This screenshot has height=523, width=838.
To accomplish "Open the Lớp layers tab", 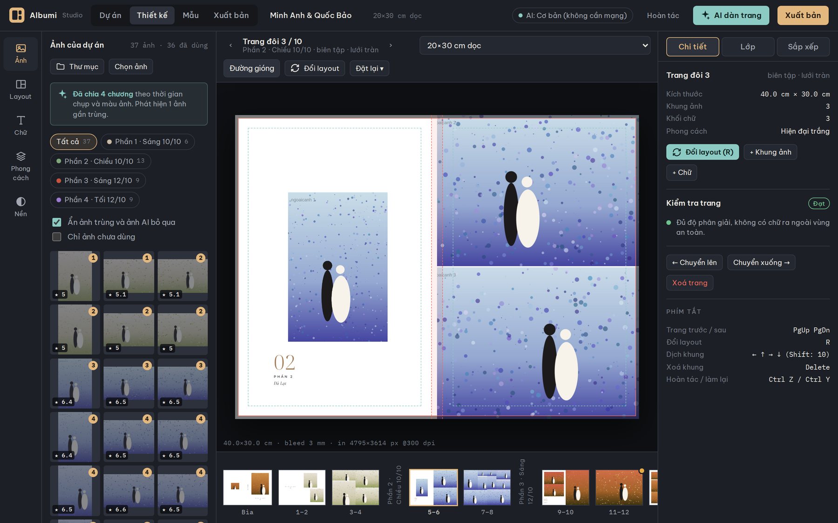I will click(748, 46).
